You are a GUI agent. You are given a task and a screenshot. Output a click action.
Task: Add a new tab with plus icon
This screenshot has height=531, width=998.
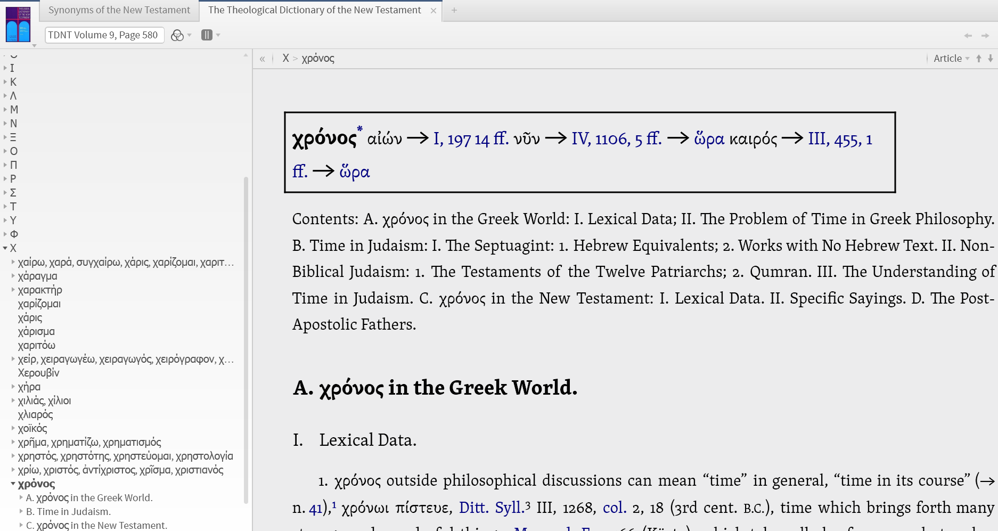tap(454, 10)
